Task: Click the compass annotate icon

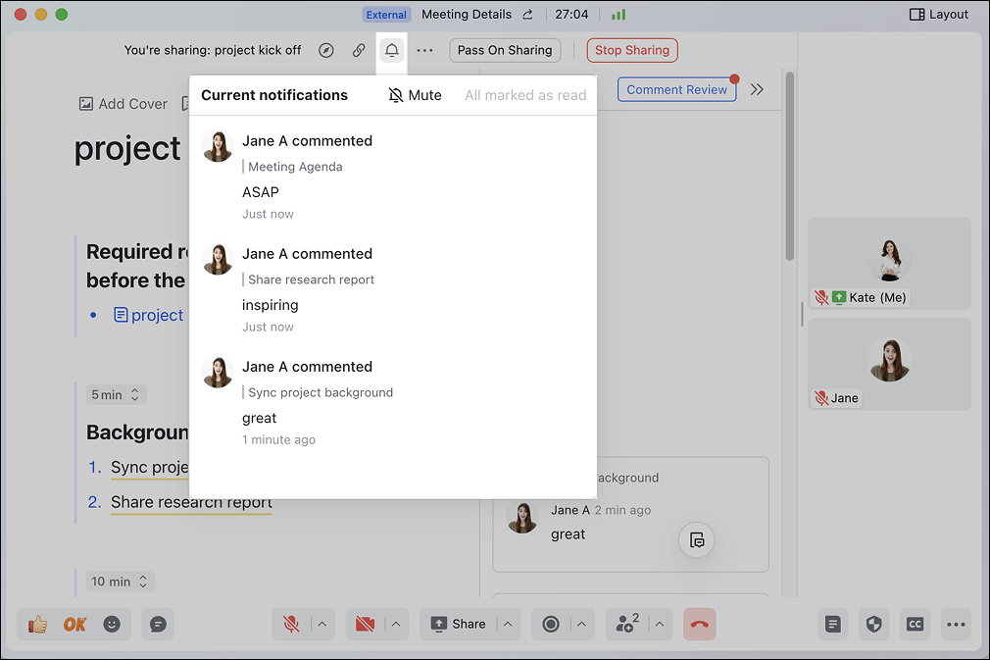Action: (326, 50)
